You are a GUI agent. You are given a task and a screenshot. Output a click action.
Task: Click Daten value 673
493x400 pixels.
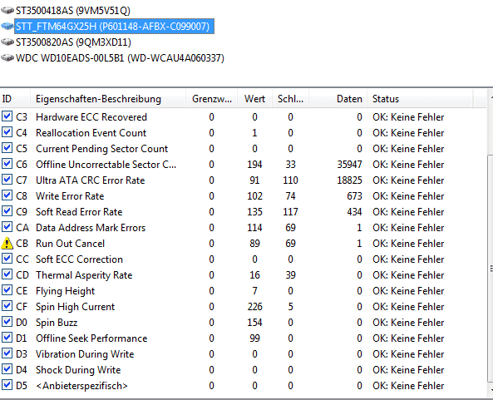coord(354,196)
